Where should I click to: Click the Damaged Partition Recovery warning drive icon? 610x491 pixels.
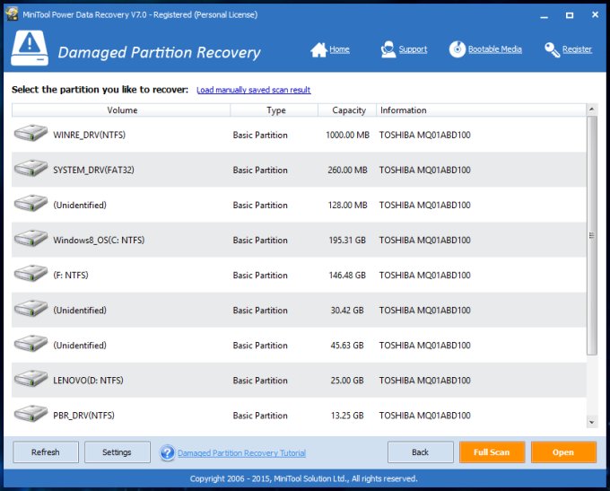click(x=30, y=48)
